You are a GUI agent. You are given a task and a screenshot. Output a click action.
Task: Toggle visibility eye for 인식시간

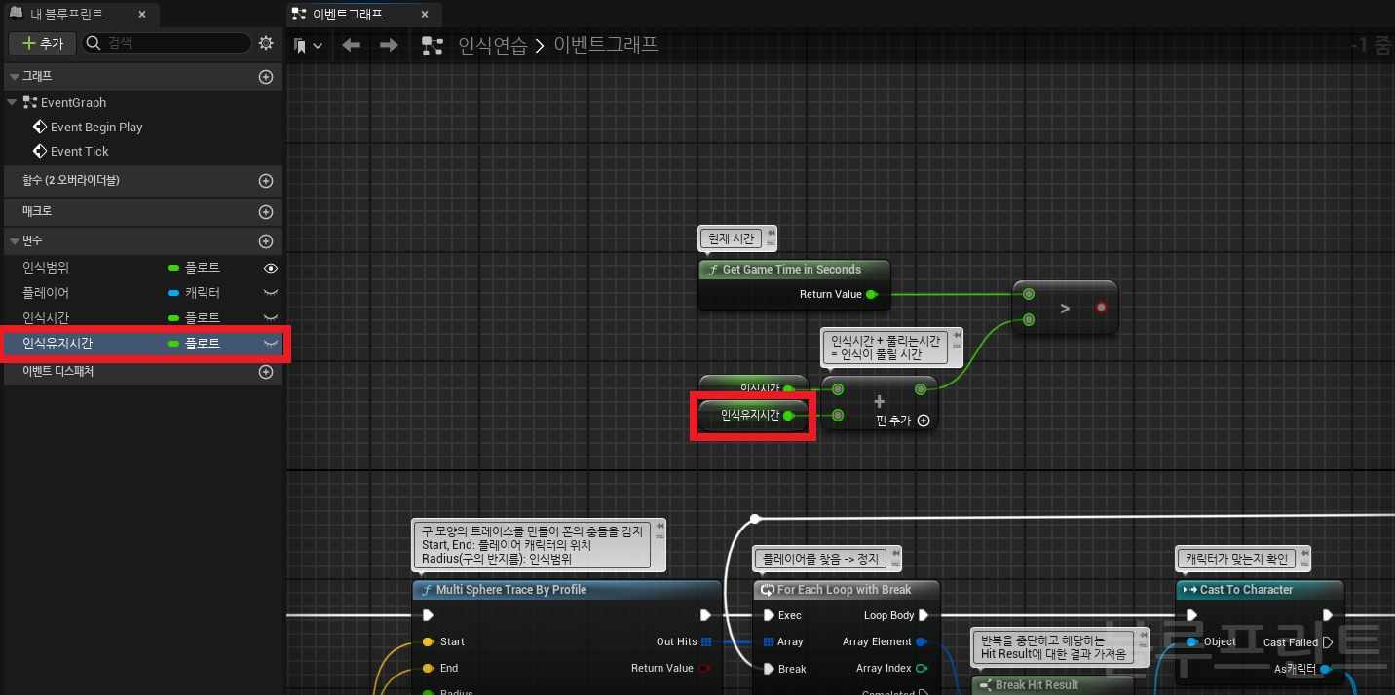tap(271, 317)
